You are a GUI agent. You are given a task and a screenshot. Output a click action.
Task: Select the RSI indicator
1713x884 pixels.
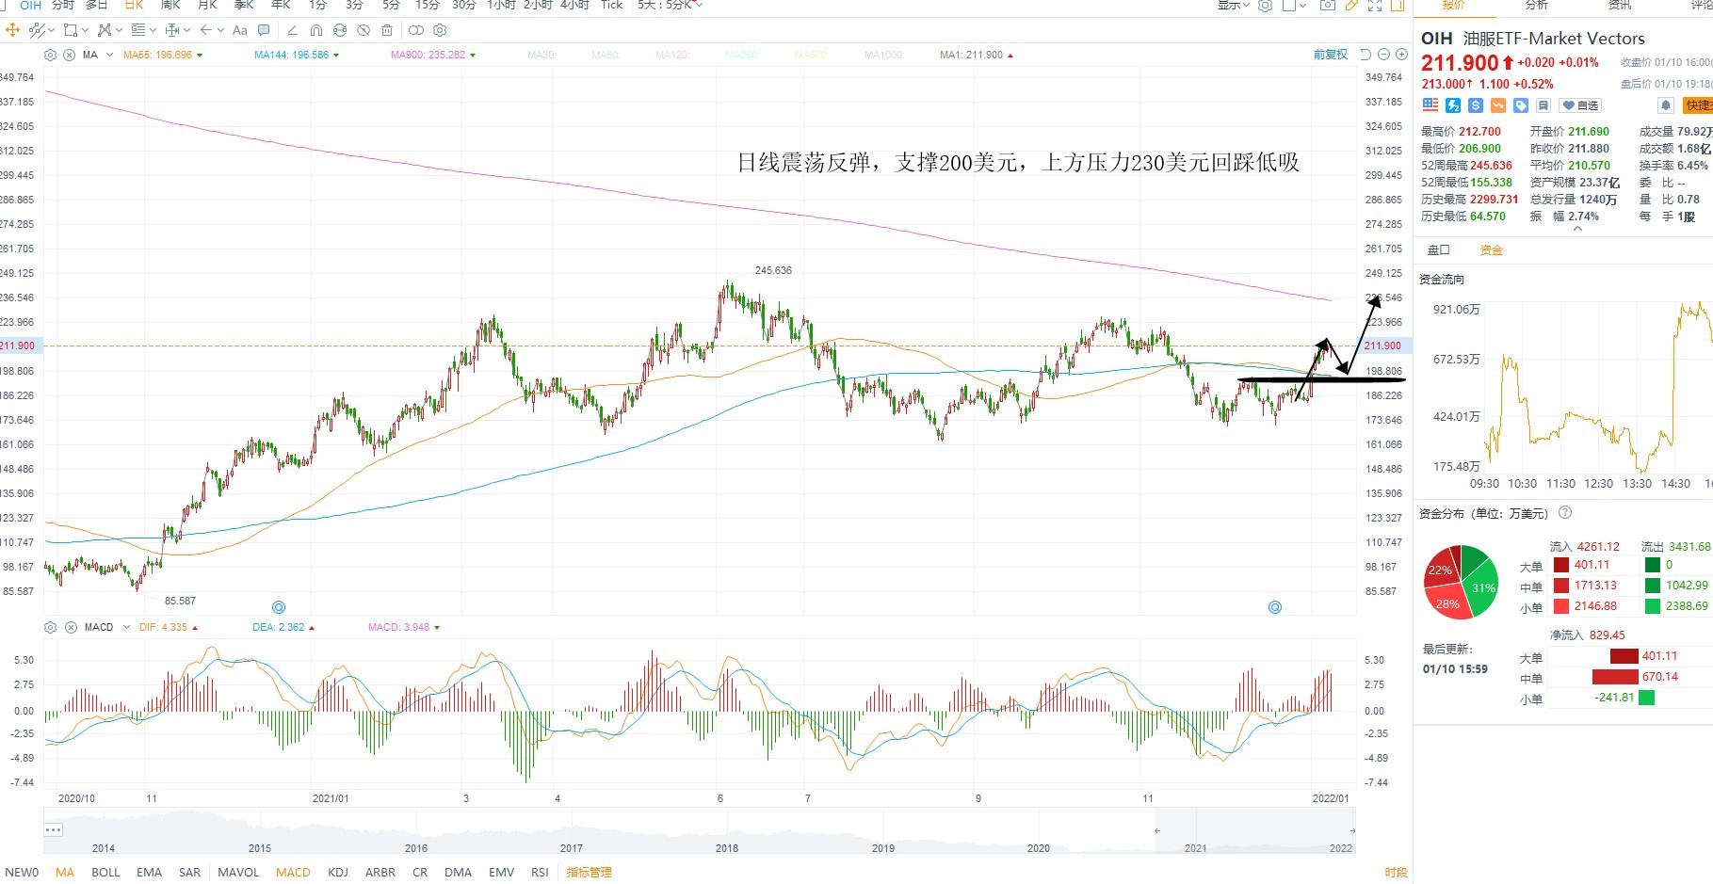(x=540, y=873)
